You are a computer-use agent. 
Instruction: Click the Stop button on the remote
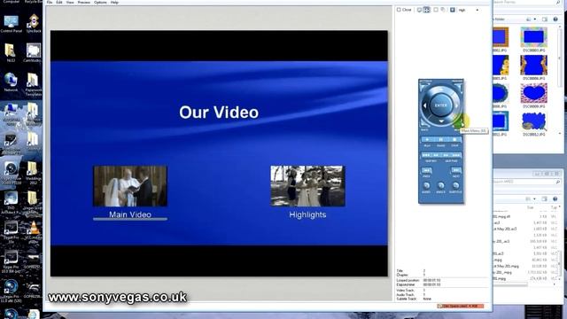tap(454, 140)
